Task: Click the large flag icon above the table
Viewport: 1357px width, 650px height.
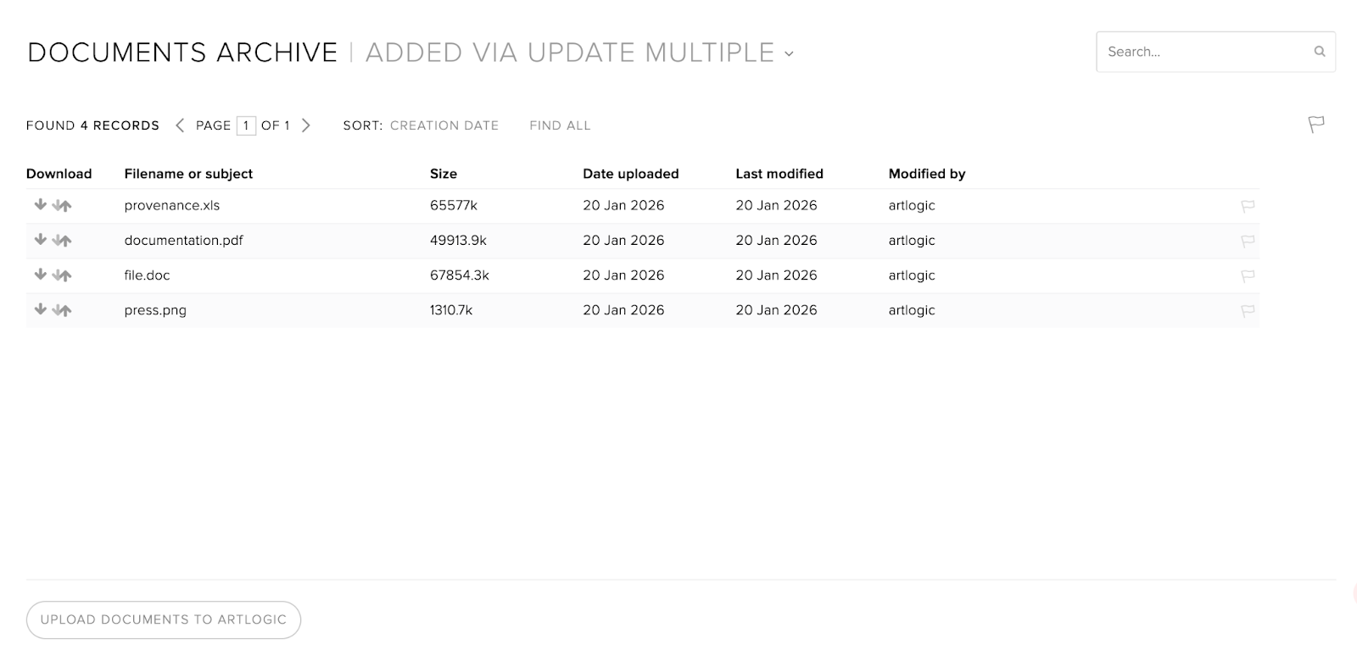Action: click(1315, 125)
